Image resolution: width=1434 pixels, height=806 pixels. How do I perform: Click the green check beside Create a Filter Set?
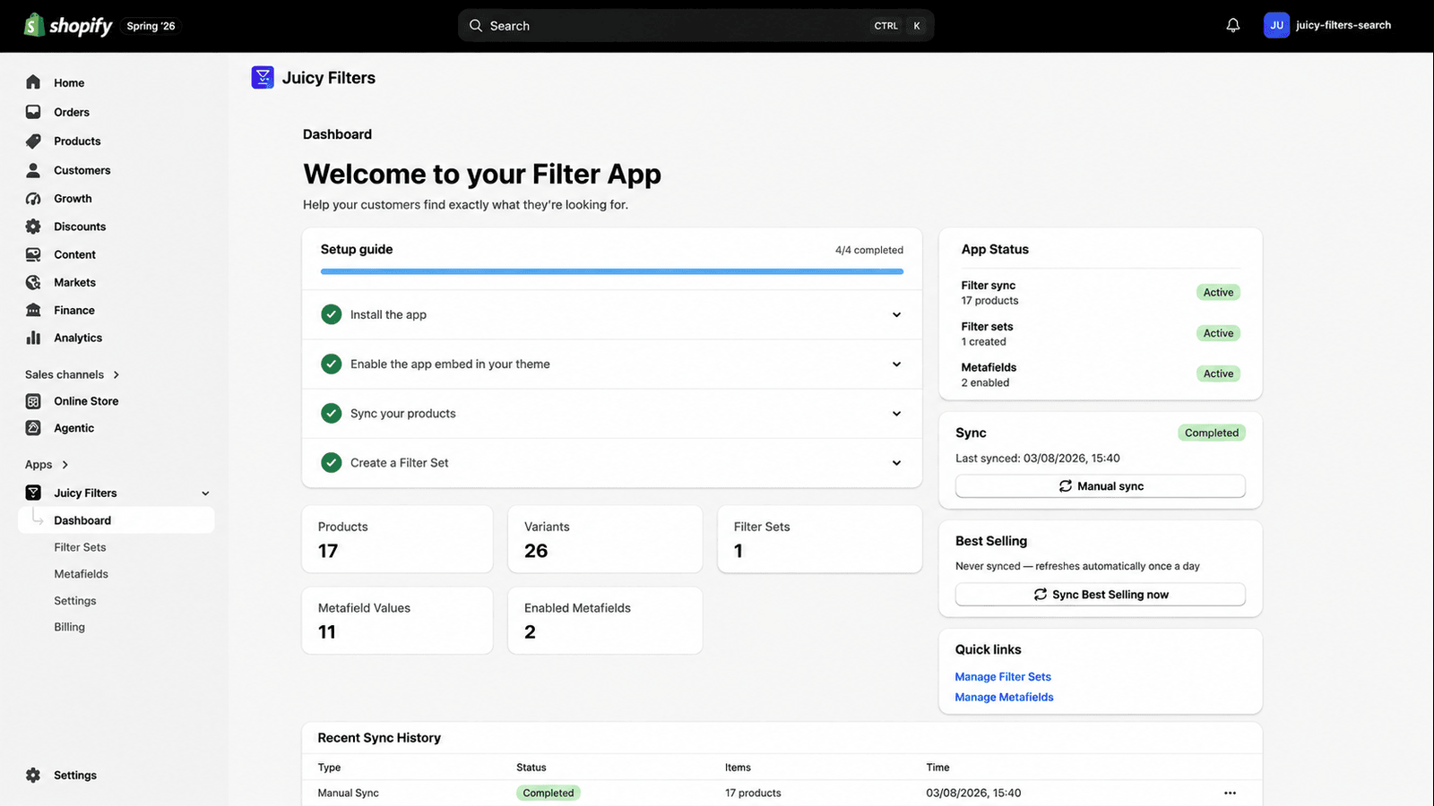pos(332,463)
